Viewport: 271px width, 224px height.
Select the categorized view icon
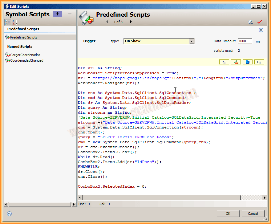[8, 22]
